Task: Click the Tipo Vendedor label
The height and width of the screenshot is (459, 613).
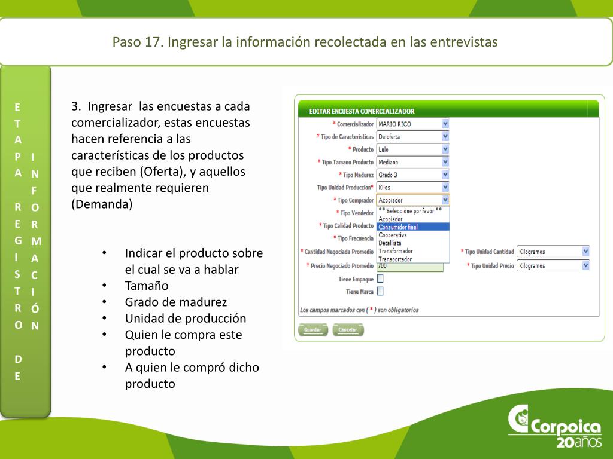Action: (355, 213)
